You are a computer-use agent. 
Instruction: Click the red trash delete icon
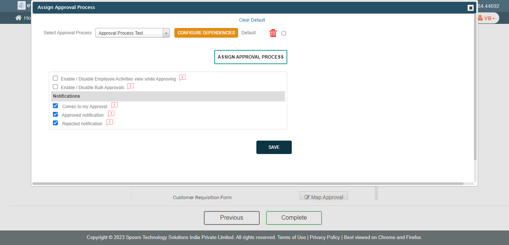[273, 33]
